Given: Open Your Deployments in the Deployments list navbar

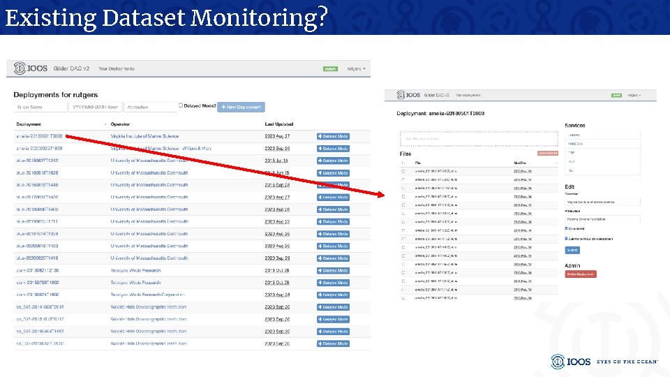Looking at the screenshot, I should tap(117, 68).
